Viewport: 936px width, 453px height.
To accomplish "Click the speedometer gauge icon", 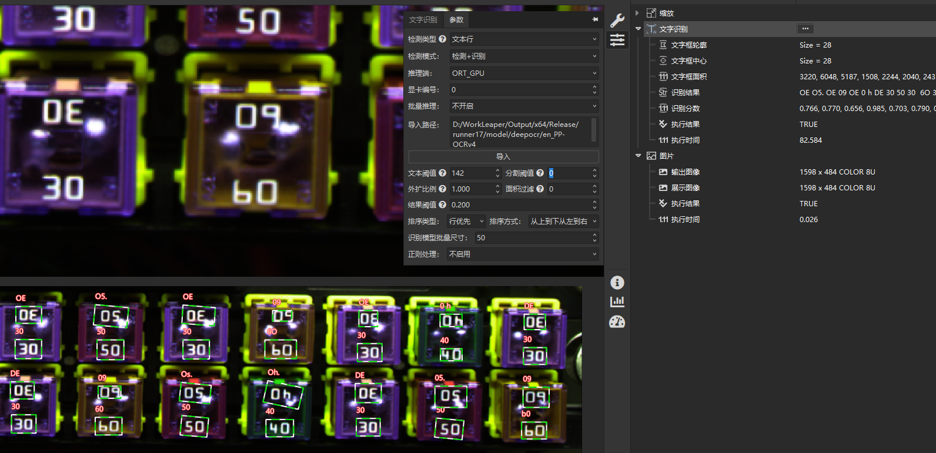I will (617, 322).
